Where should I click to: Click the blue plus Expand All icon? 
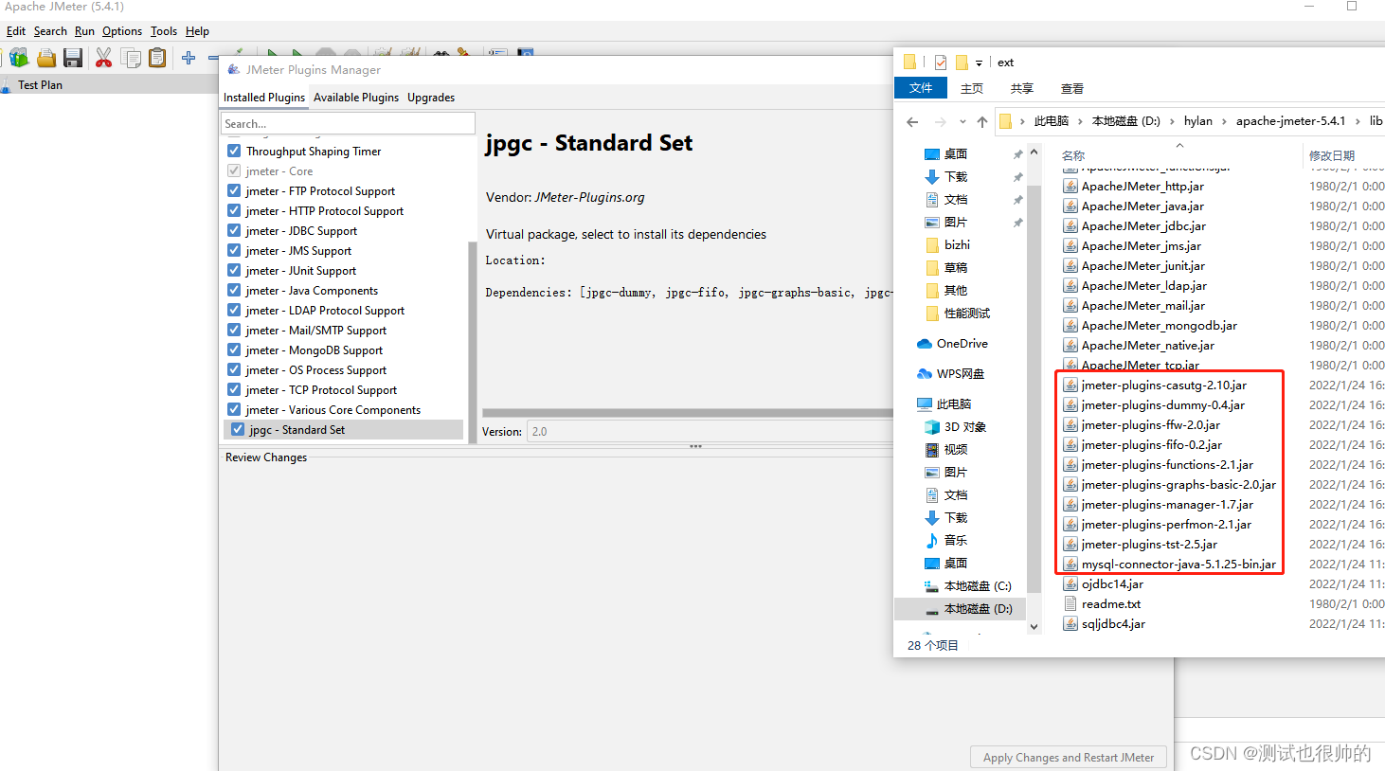coord(189,58)
